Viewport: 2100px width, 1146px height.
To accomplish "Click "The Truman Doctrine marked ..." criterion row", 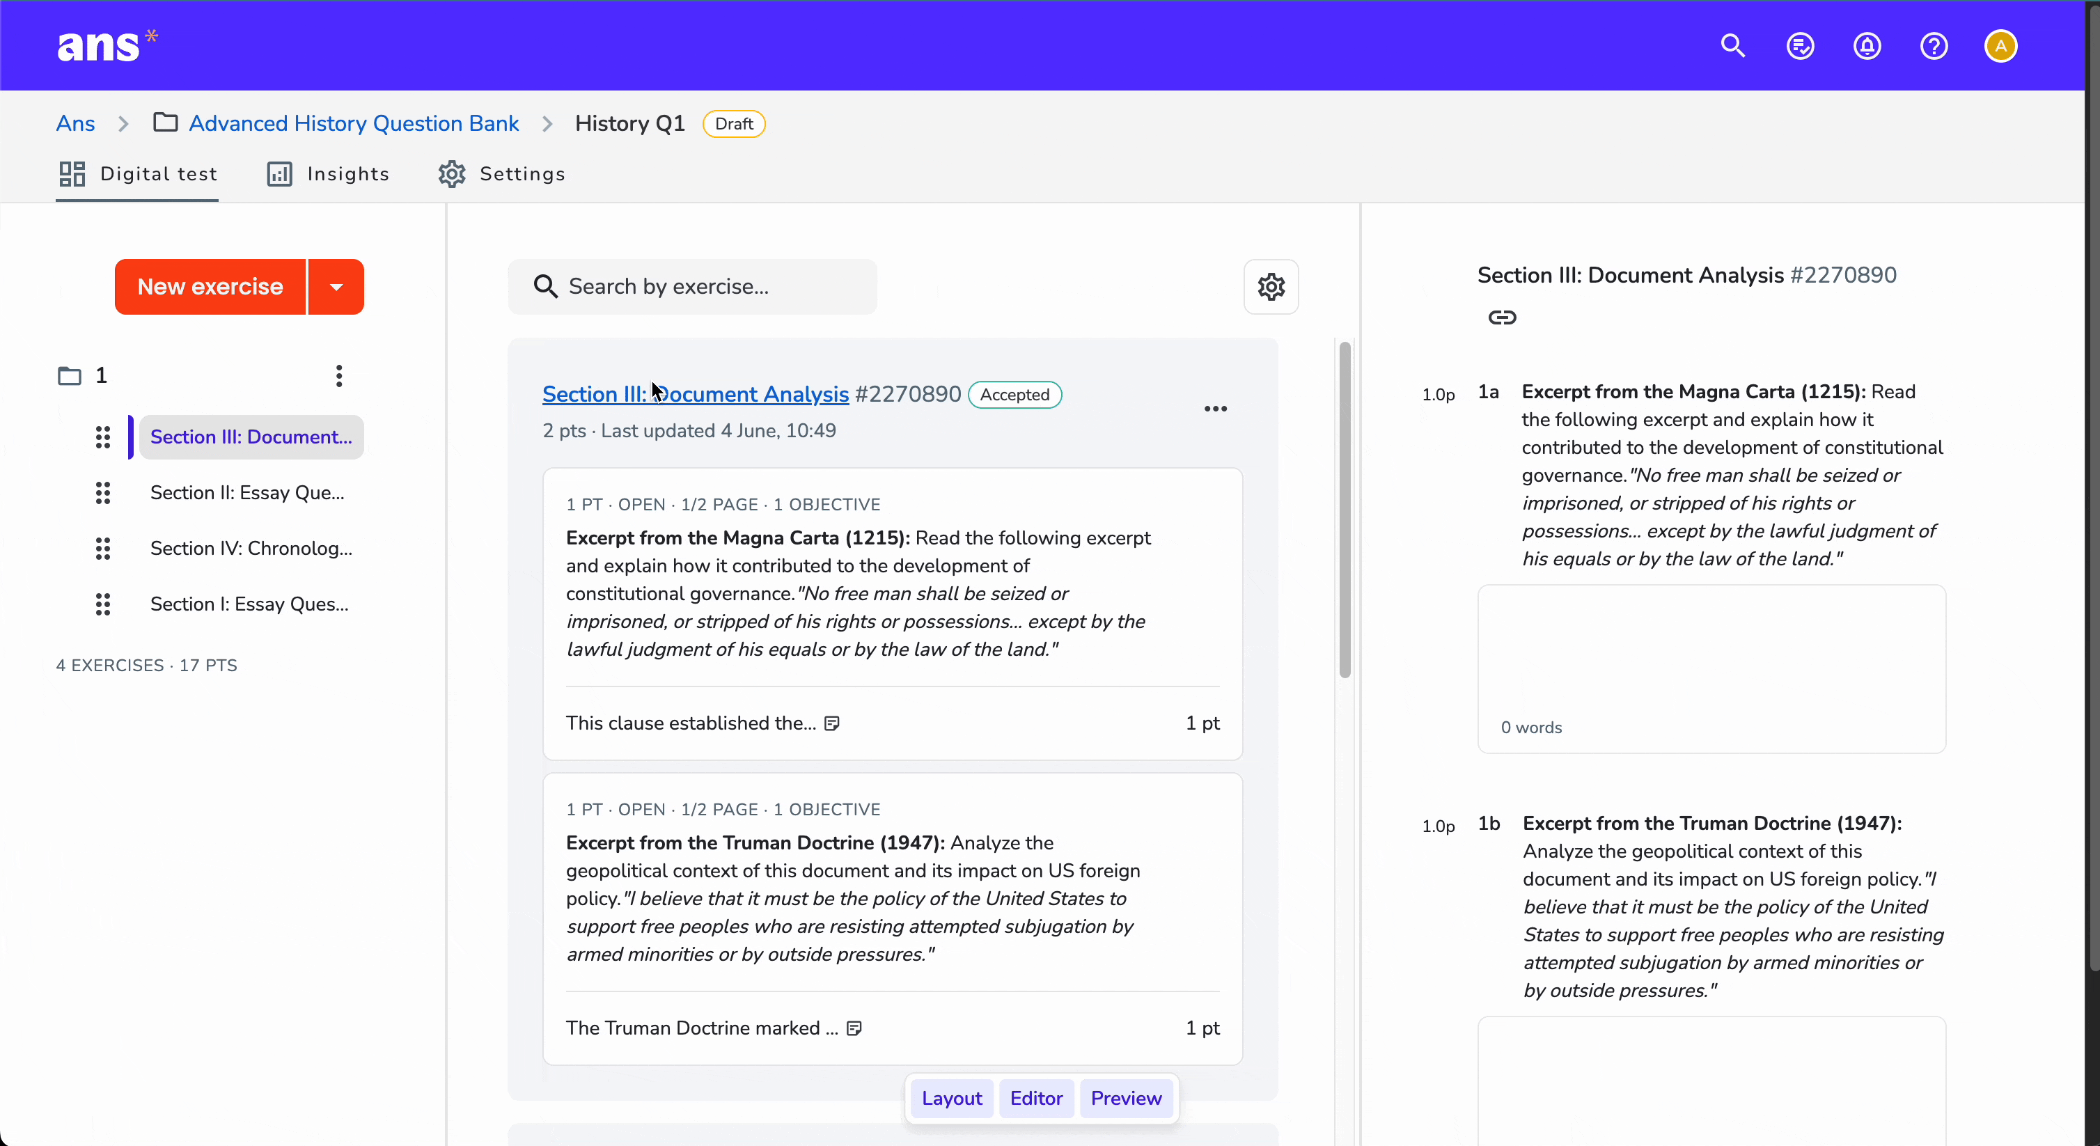I will click(x=893, y=1028).
